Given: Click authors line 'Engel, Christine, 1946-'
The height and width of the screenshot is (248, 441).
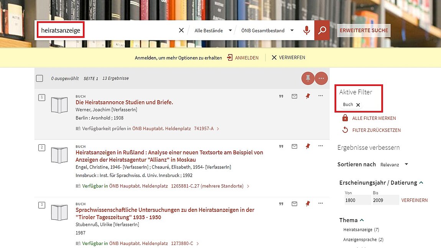Looking at the screenshot, I should tap(153, 167).
